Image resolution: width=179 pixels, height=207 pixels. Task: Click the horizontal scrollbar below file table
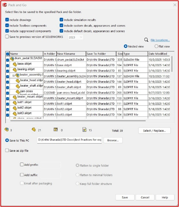tap(78, 121)
